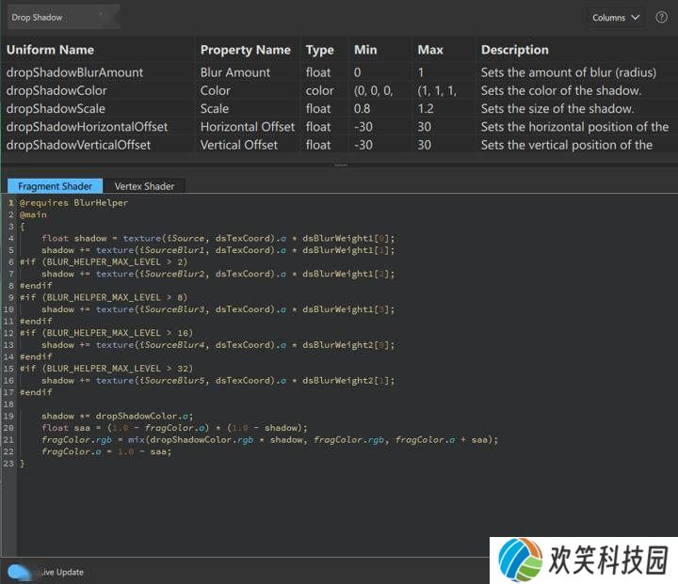Click the Color property name cell

pos(215,90)
